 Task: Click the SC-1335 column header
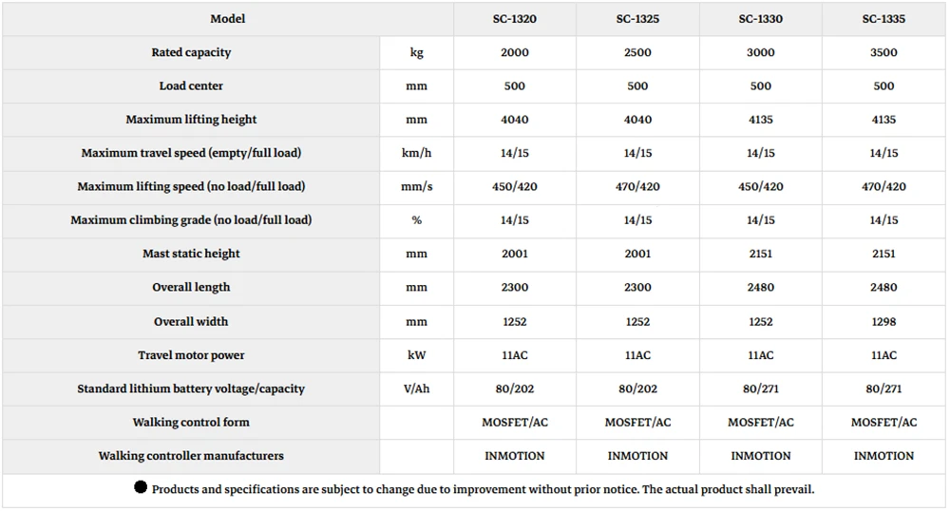883,19
